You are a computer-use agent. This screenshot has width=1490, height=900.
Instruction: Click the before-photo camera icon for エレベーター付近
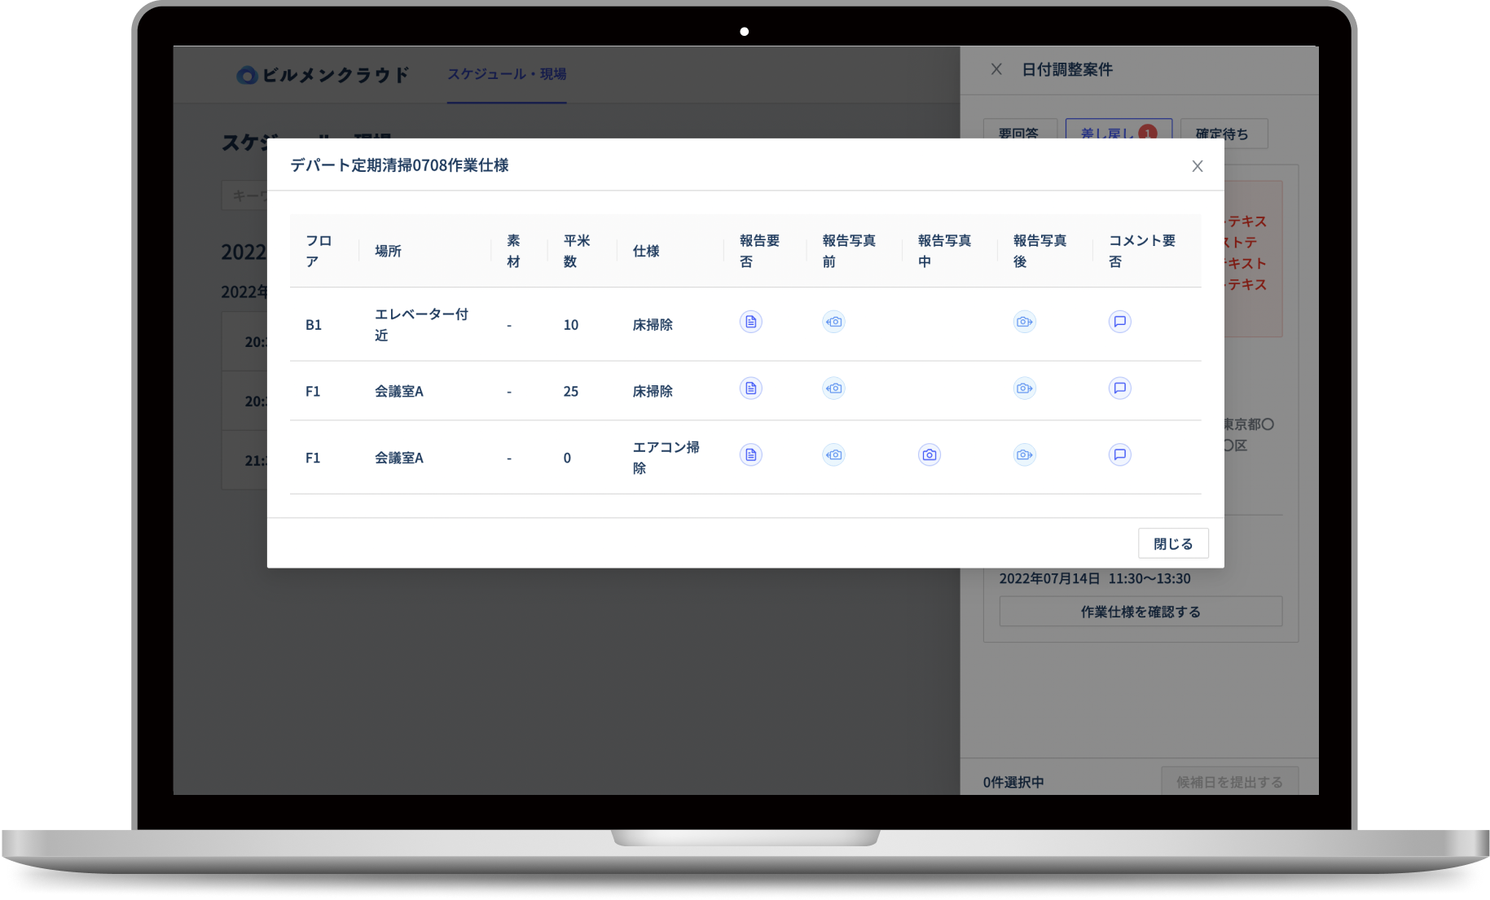click(833, 322)
